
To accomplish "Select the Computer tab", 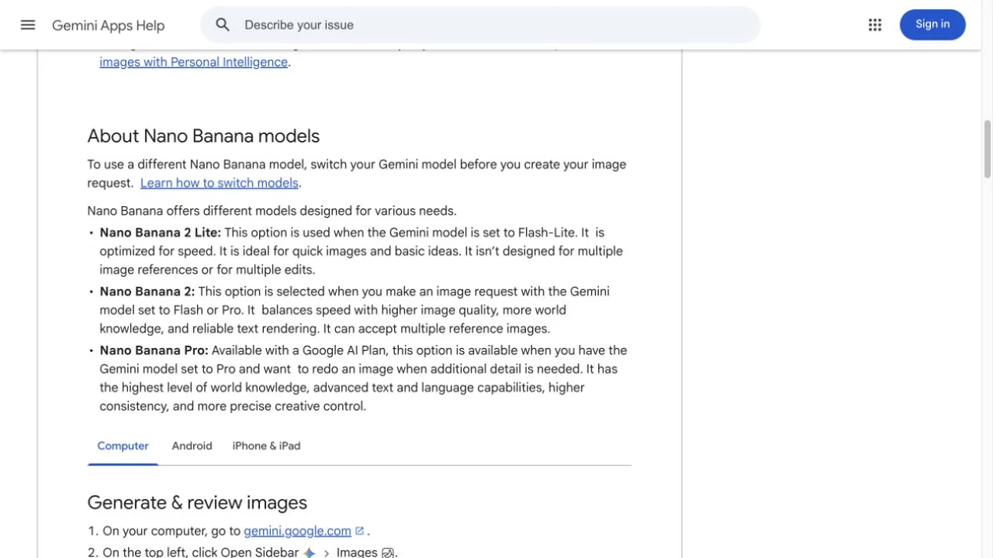I will tap(123, 446).
